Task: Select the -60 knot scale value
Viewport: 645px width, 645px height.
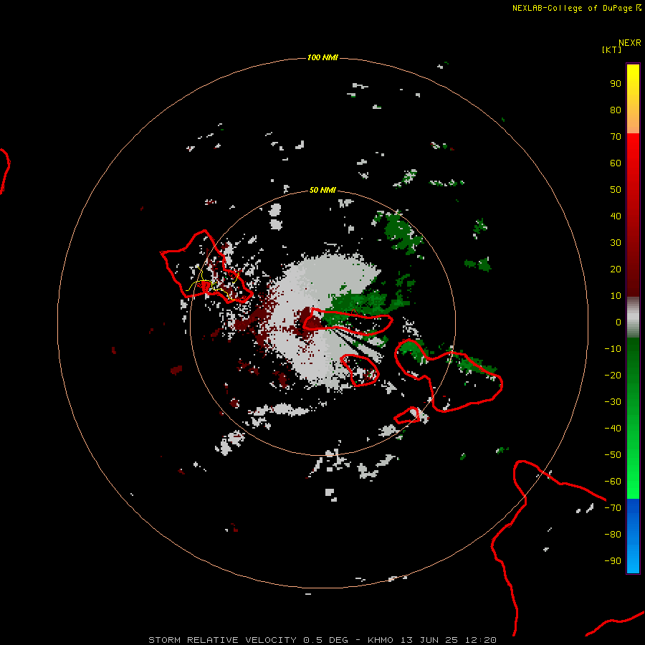Action: [613, 482]
